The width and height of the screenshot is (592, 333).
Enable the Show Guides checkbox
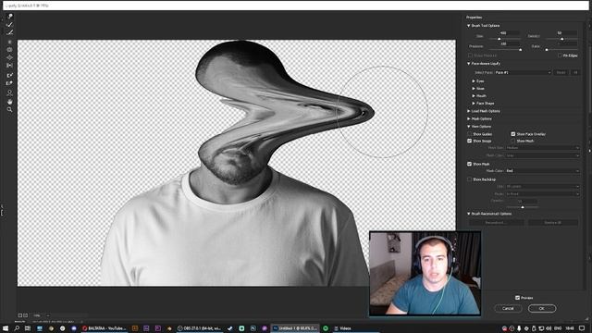pos(470,134)
